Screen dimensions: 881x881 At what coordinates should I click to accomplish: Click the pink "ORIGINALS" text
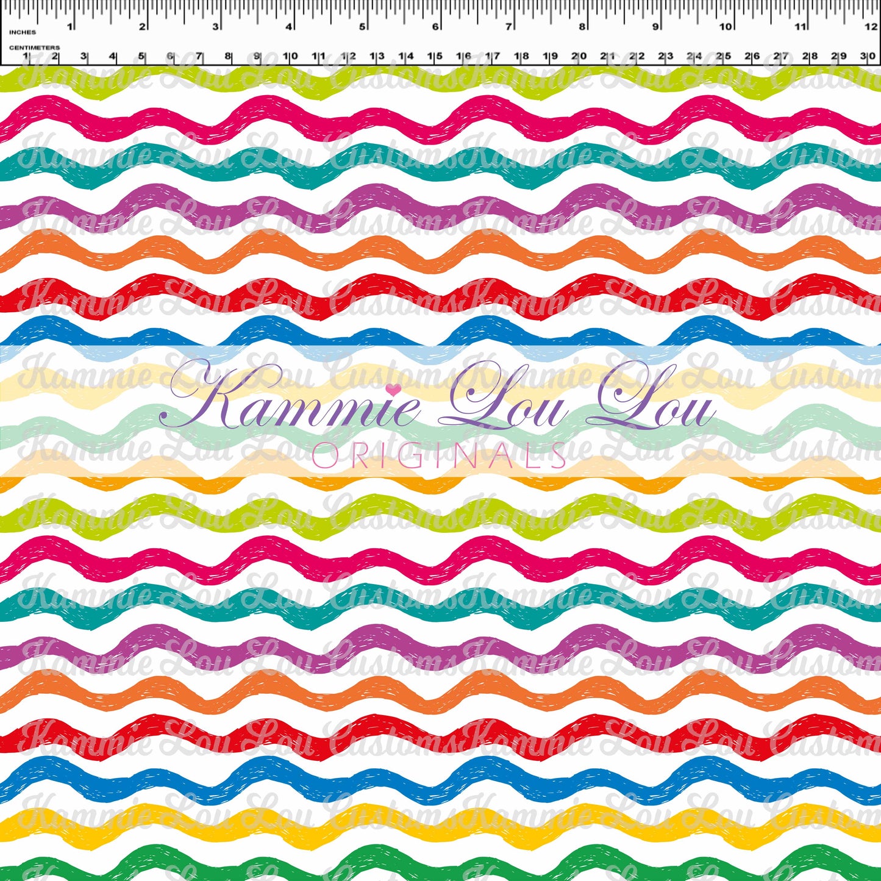click(x=438, y=456)
